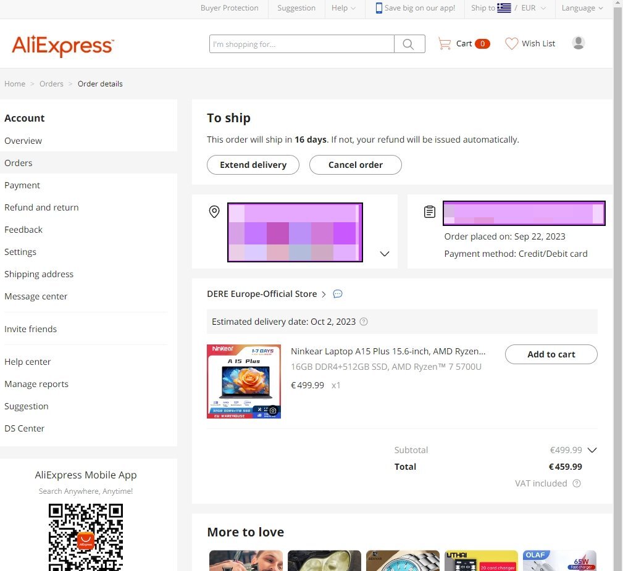623x571 pixels.
Task: Click the magnifier search icon button
Action: (409, 44)
